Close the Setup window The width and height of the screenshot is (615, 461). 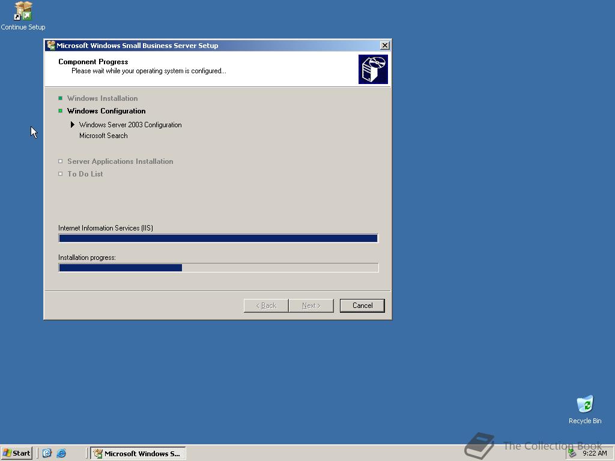coord(385,46)
